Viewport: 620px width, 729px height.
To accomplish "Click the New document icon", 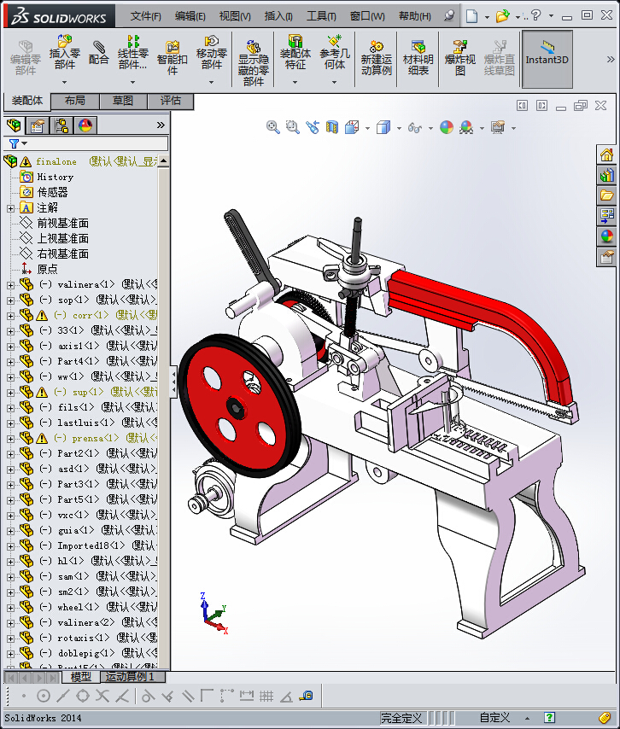I will coord(471,16).
